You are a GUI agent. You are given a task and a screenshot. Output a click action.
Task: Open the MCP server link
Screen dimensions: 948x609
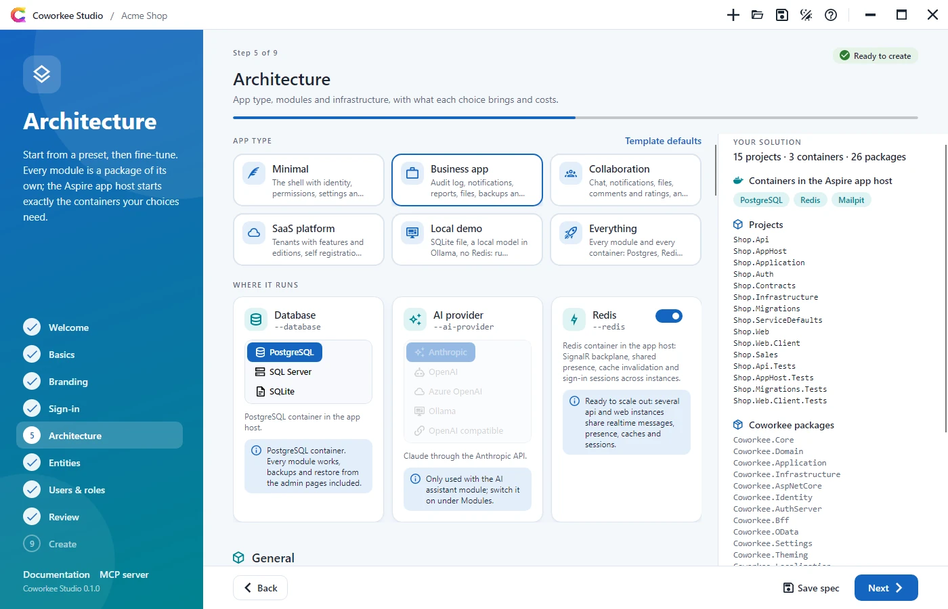click(124, 574)
